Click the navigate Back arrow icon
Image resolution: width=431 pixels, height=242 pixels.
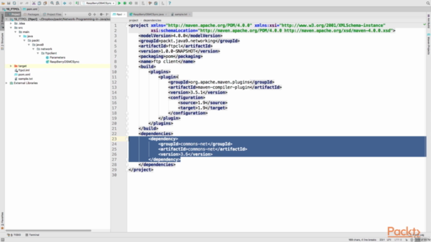click(x=65, y=3)
